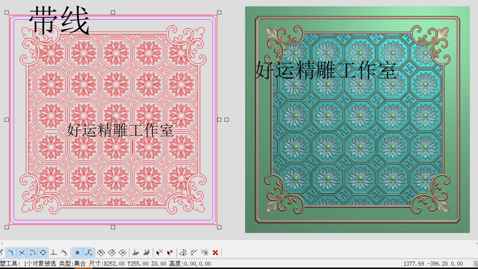This screenshot has width=478, height=269.
Task: Click the first diamond grid point icon
Action: [101, 253]
